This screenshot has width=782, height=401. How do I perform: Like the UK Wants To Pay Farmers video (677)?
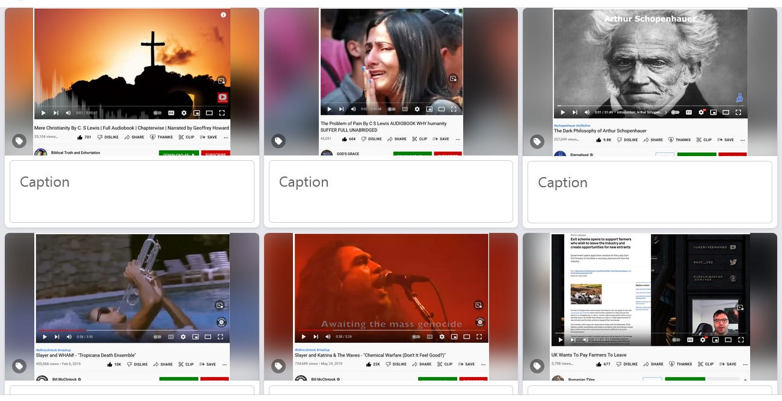(603, 364)
